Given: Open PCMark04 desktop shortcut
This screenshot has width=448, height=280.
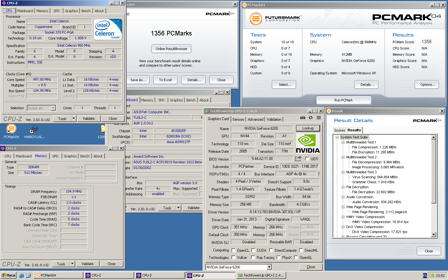Looking at the screenshot, I should point(11,131).
